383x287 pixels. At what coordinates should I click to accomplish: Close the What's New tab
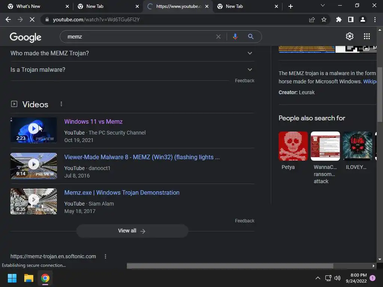click(67, 6)
